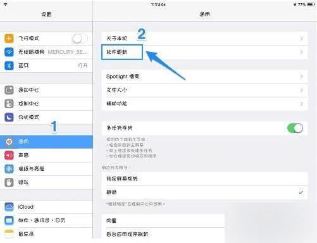Screen dimensions: 317x243
Task: Tap the iCloud cloud icon
Action: point(9,207)
